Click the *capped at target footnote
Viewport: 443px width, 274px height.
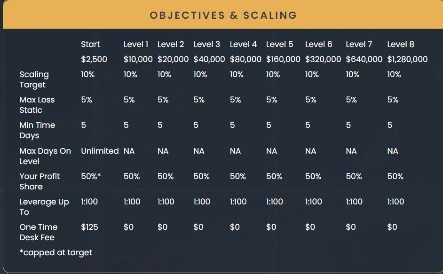[55, 252]
